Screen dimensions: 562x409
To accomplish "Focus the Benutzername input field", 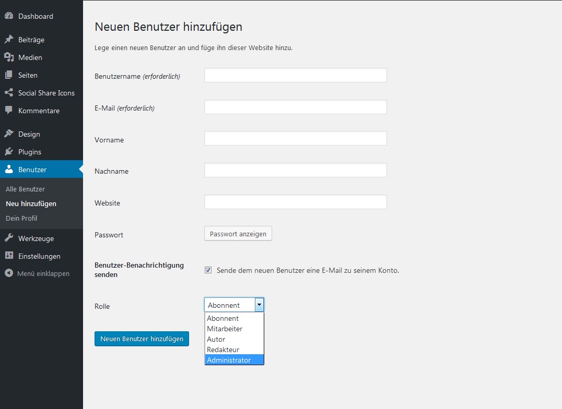I will (x=295, y=75).
